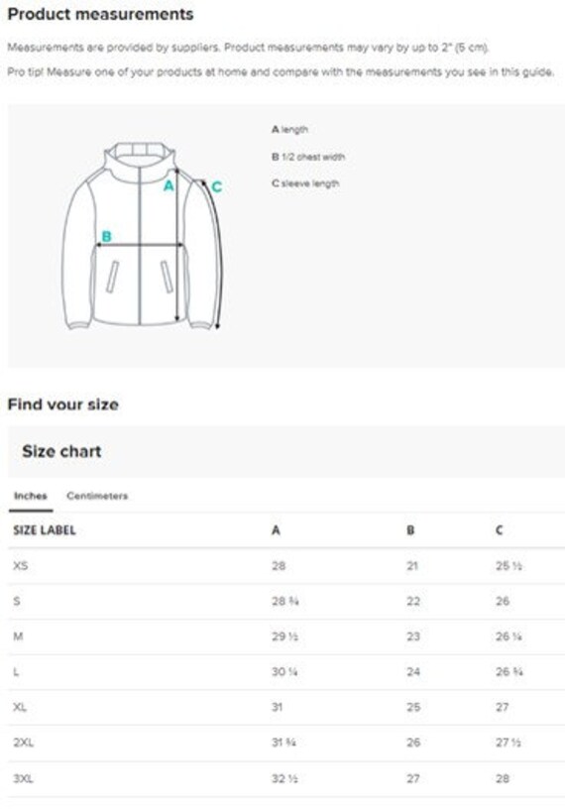Click the A column header
The height and width of the screenshot is (810, 565).
(276, 530)
